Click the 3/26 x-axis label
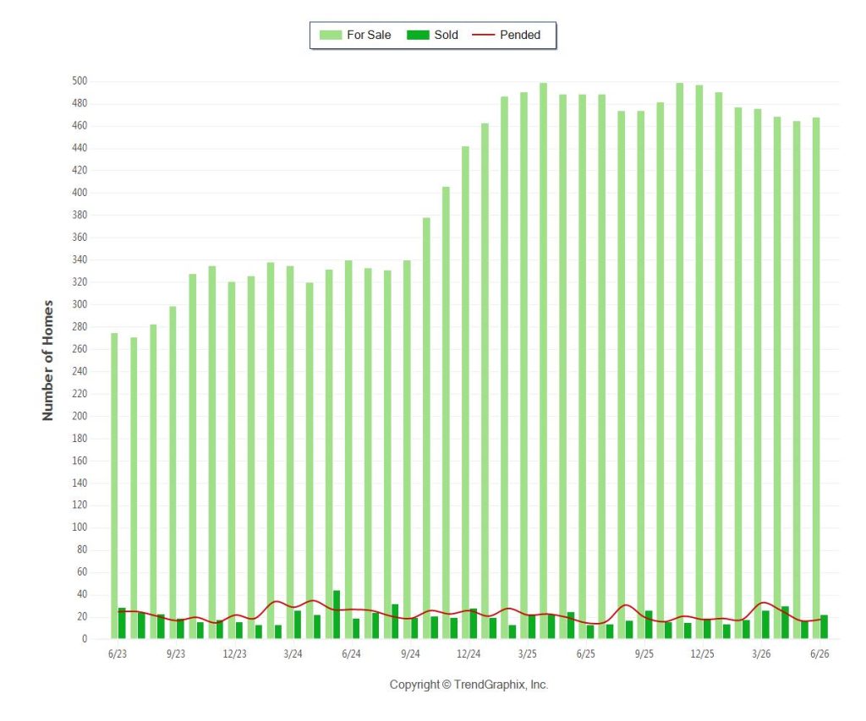The height and width of the screenshot is (721, 866). 762,653
